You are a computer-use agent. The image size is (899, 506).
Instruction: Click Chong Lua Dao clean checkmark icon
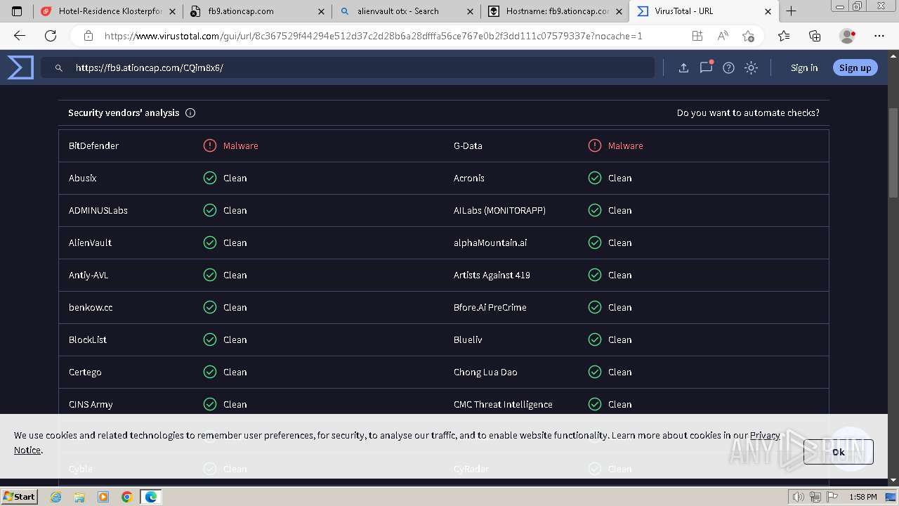pos(595,372)
